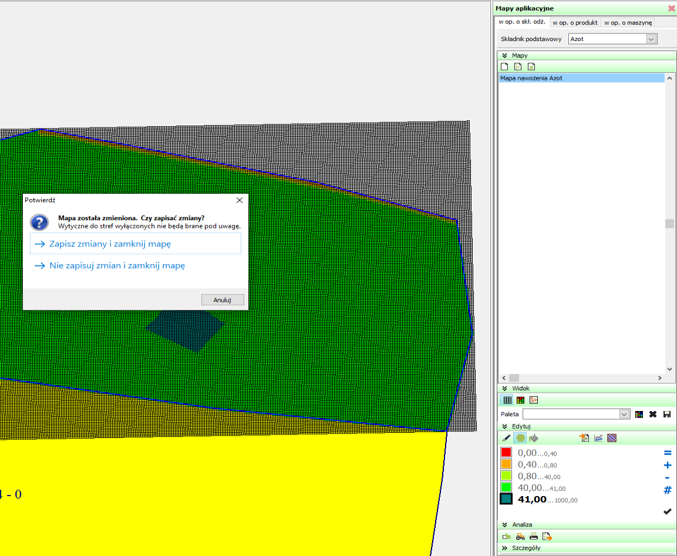The width and height of the screenshot is (677, 556).
Task: Switch to 'w op. o produkt' tab
Action: coord(575,22)
